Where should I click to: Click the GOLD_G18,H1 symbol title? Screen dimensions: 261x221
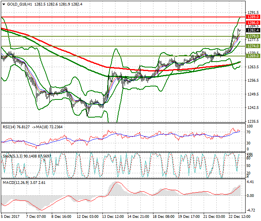coord(20,4)
